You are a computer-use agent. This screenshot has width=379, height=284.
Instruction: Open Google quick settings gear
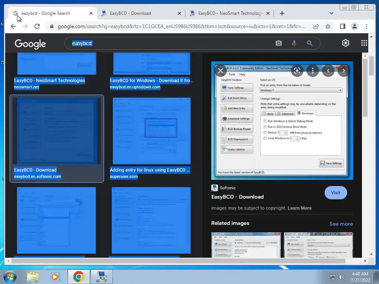tap(345, 43)
